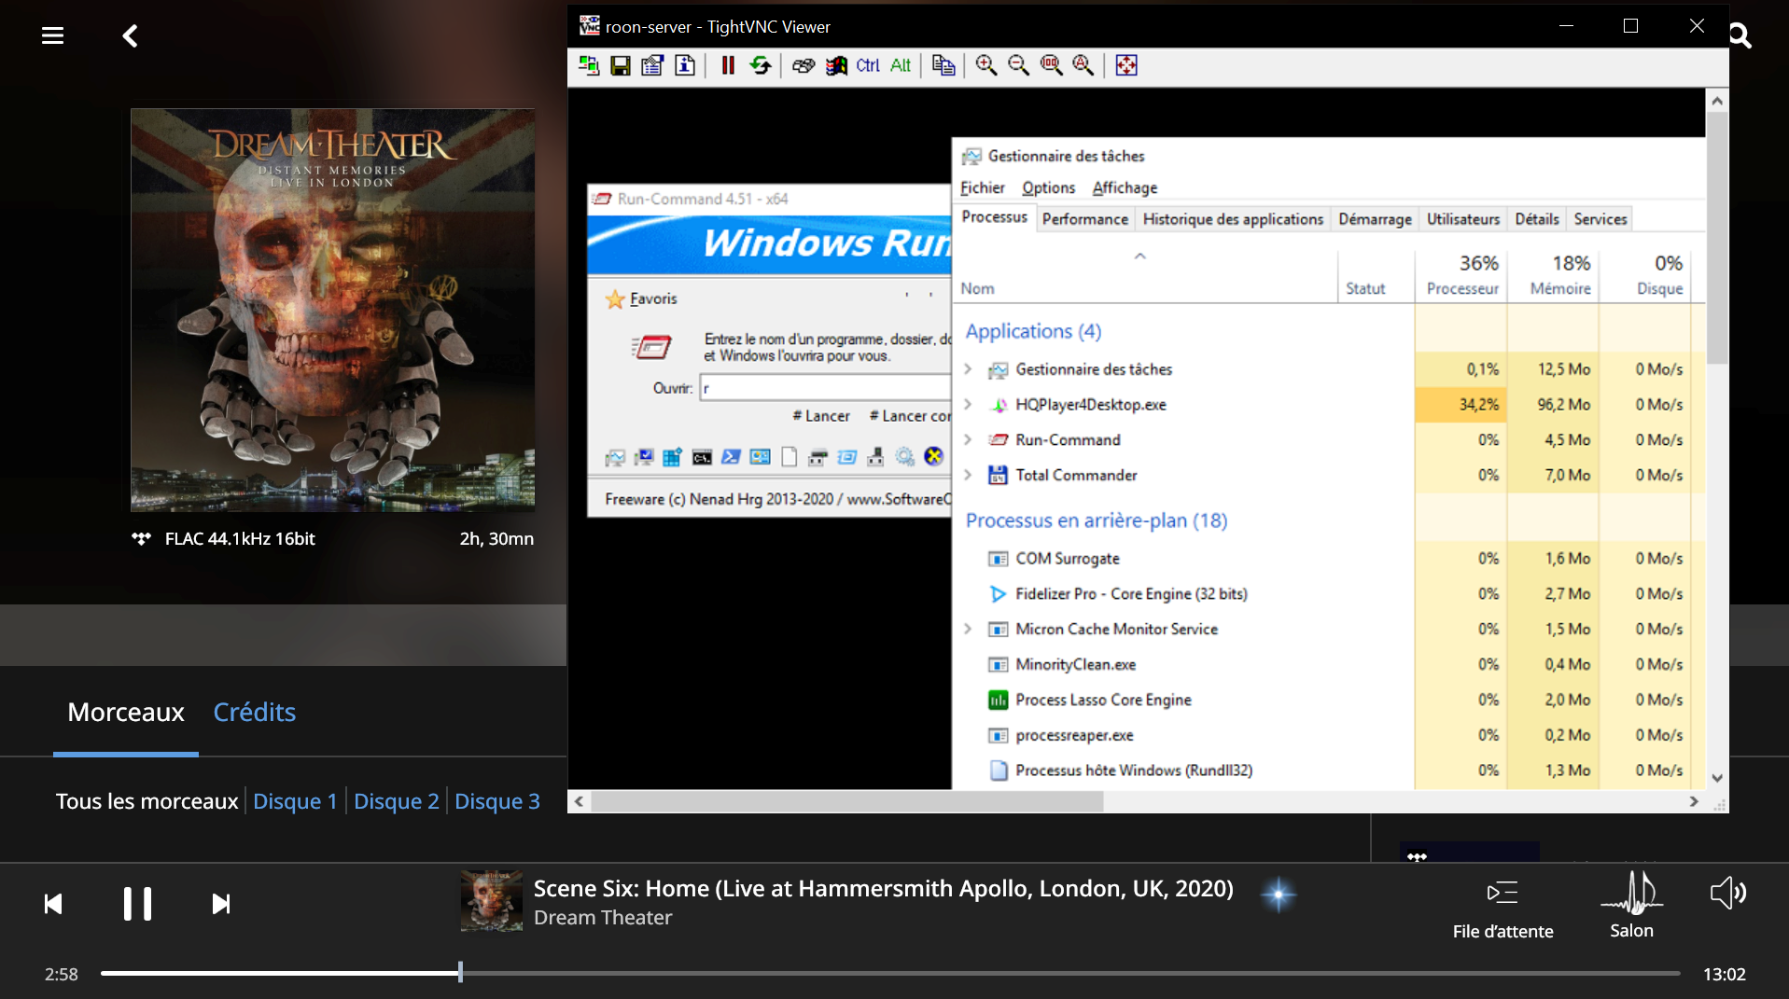1789x999 pixels.
Task: Sort by Processeur column header
Action: [x=1461, y=275]
